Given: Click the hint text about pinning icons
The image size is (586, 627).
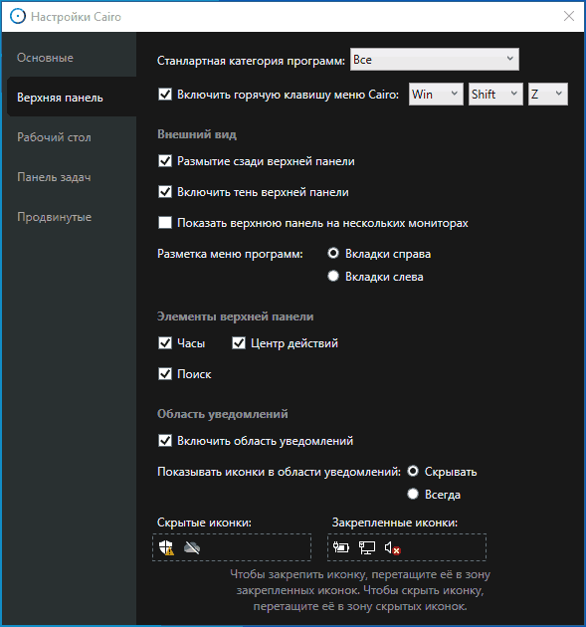Looking at the screenshot, I should click(x=360, y=590).
